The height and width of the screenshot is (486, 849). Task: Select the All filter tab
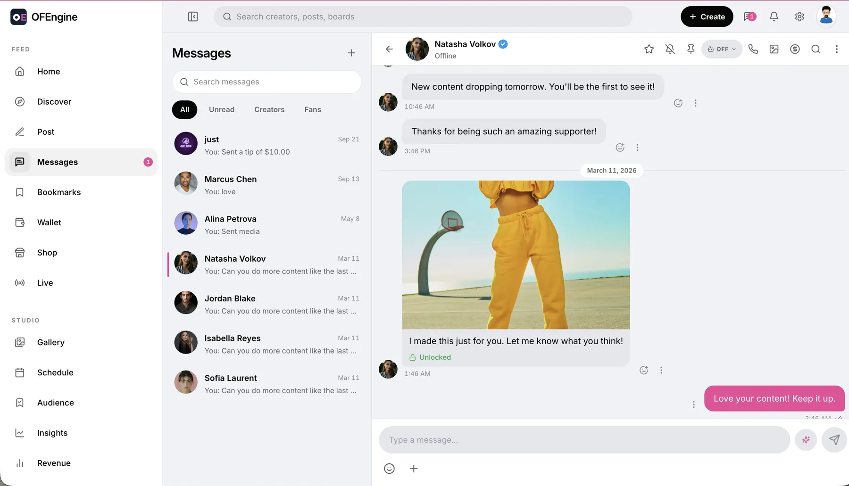[x=184, y=109]
